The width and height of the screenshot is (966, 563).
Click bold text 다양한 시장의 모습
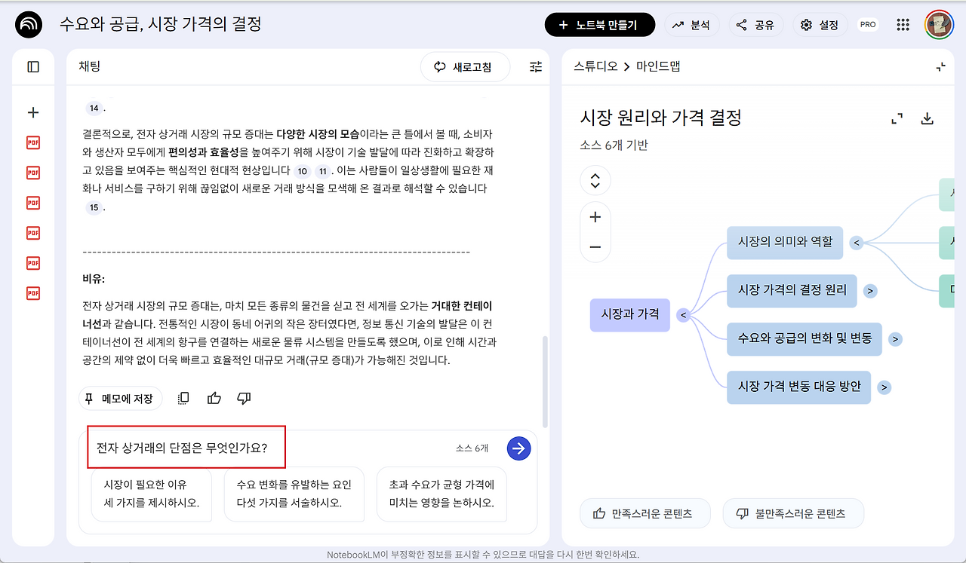click(318, 134)
